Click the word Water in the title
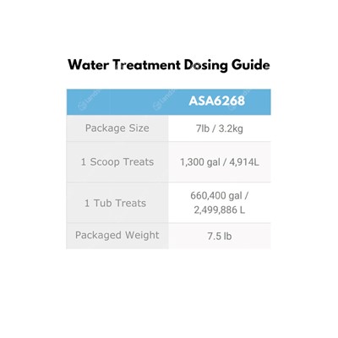The height and width of the screenshot is (338, 338). [x=89, y=65]
